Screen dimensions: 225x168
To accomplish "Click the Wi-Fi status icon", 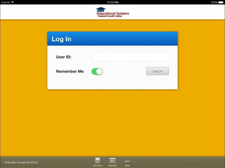I will pos(13,2).
